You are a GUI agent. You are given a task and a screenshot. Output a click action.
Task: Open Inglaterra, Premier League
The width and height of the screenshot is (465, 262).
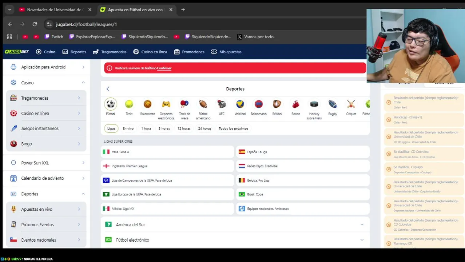(x=167, y=166)
